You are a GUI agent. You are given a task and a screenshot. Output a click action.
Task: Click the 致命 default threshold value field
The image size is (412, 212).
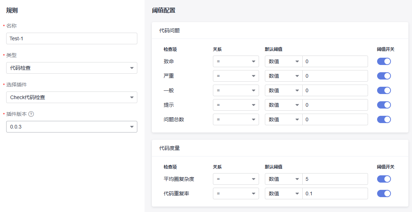coord(335,61)
